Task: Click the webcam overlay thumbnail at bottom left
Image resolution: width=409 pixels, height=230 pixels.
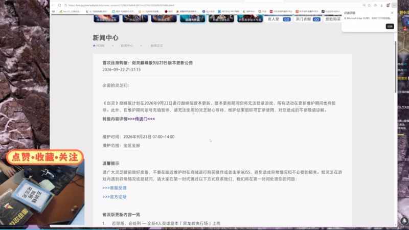Action: click(x=42, y=192)
